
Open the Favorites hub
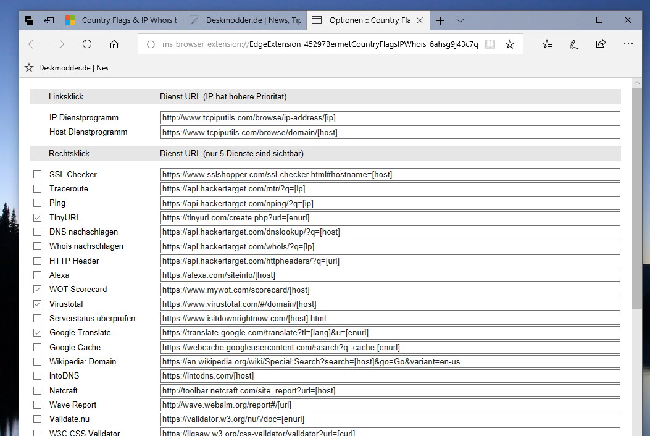(x=547, y=44)
